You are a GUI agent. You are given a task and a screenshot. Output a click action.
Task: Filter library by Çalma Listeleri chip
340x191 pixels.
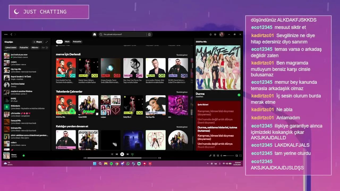point(11,47)
